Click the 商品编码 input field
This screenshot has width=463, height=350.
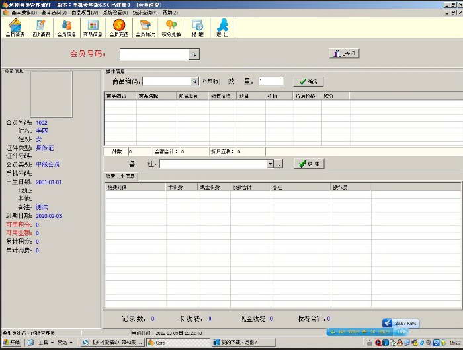[167, 81]
